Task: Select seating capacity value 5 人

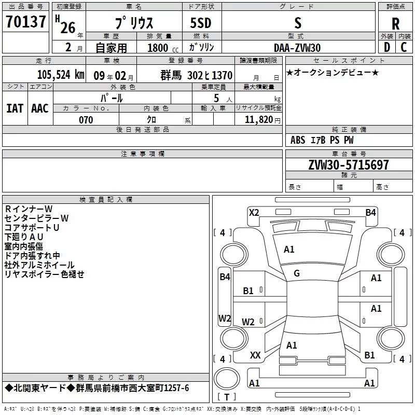Action: (x=223, y=98)
